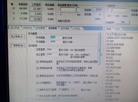This screenshot has width=138, height=102.
Task: Select the line G00X0.033Y1.035Z10.000
Action: point(120,38)
